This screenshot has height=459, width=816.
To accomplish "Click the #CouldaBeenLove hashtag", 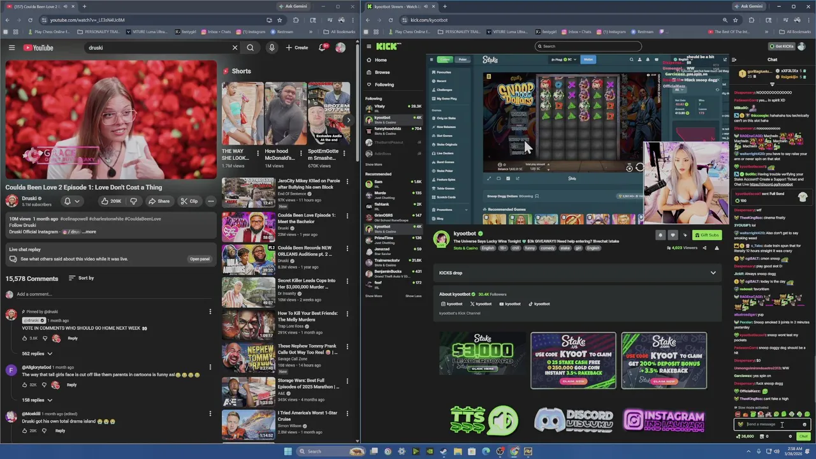I will point(143,219).
